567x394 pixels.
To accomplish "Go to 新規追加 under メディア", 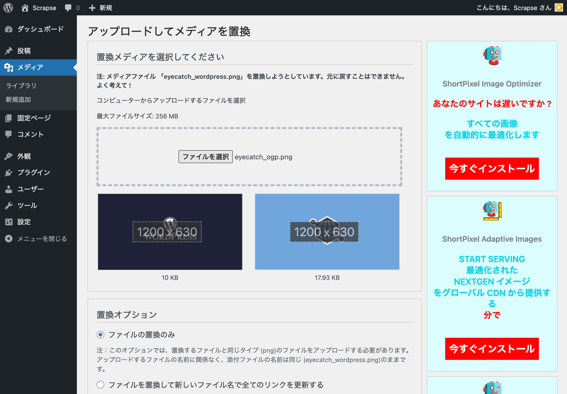I will 18,99.
